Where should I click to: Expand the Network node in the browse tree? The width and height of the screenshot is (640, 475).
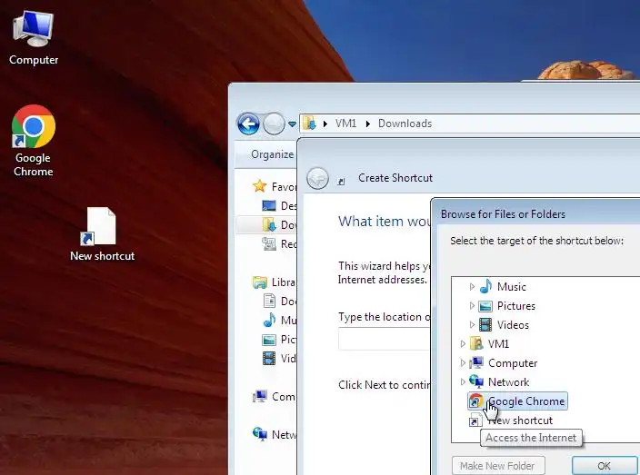(463, 382)
